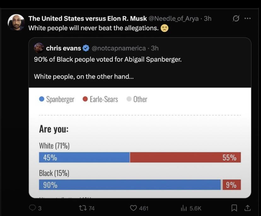Click the reply comment icon
This screenshot has height=216, width=261.
33,208
